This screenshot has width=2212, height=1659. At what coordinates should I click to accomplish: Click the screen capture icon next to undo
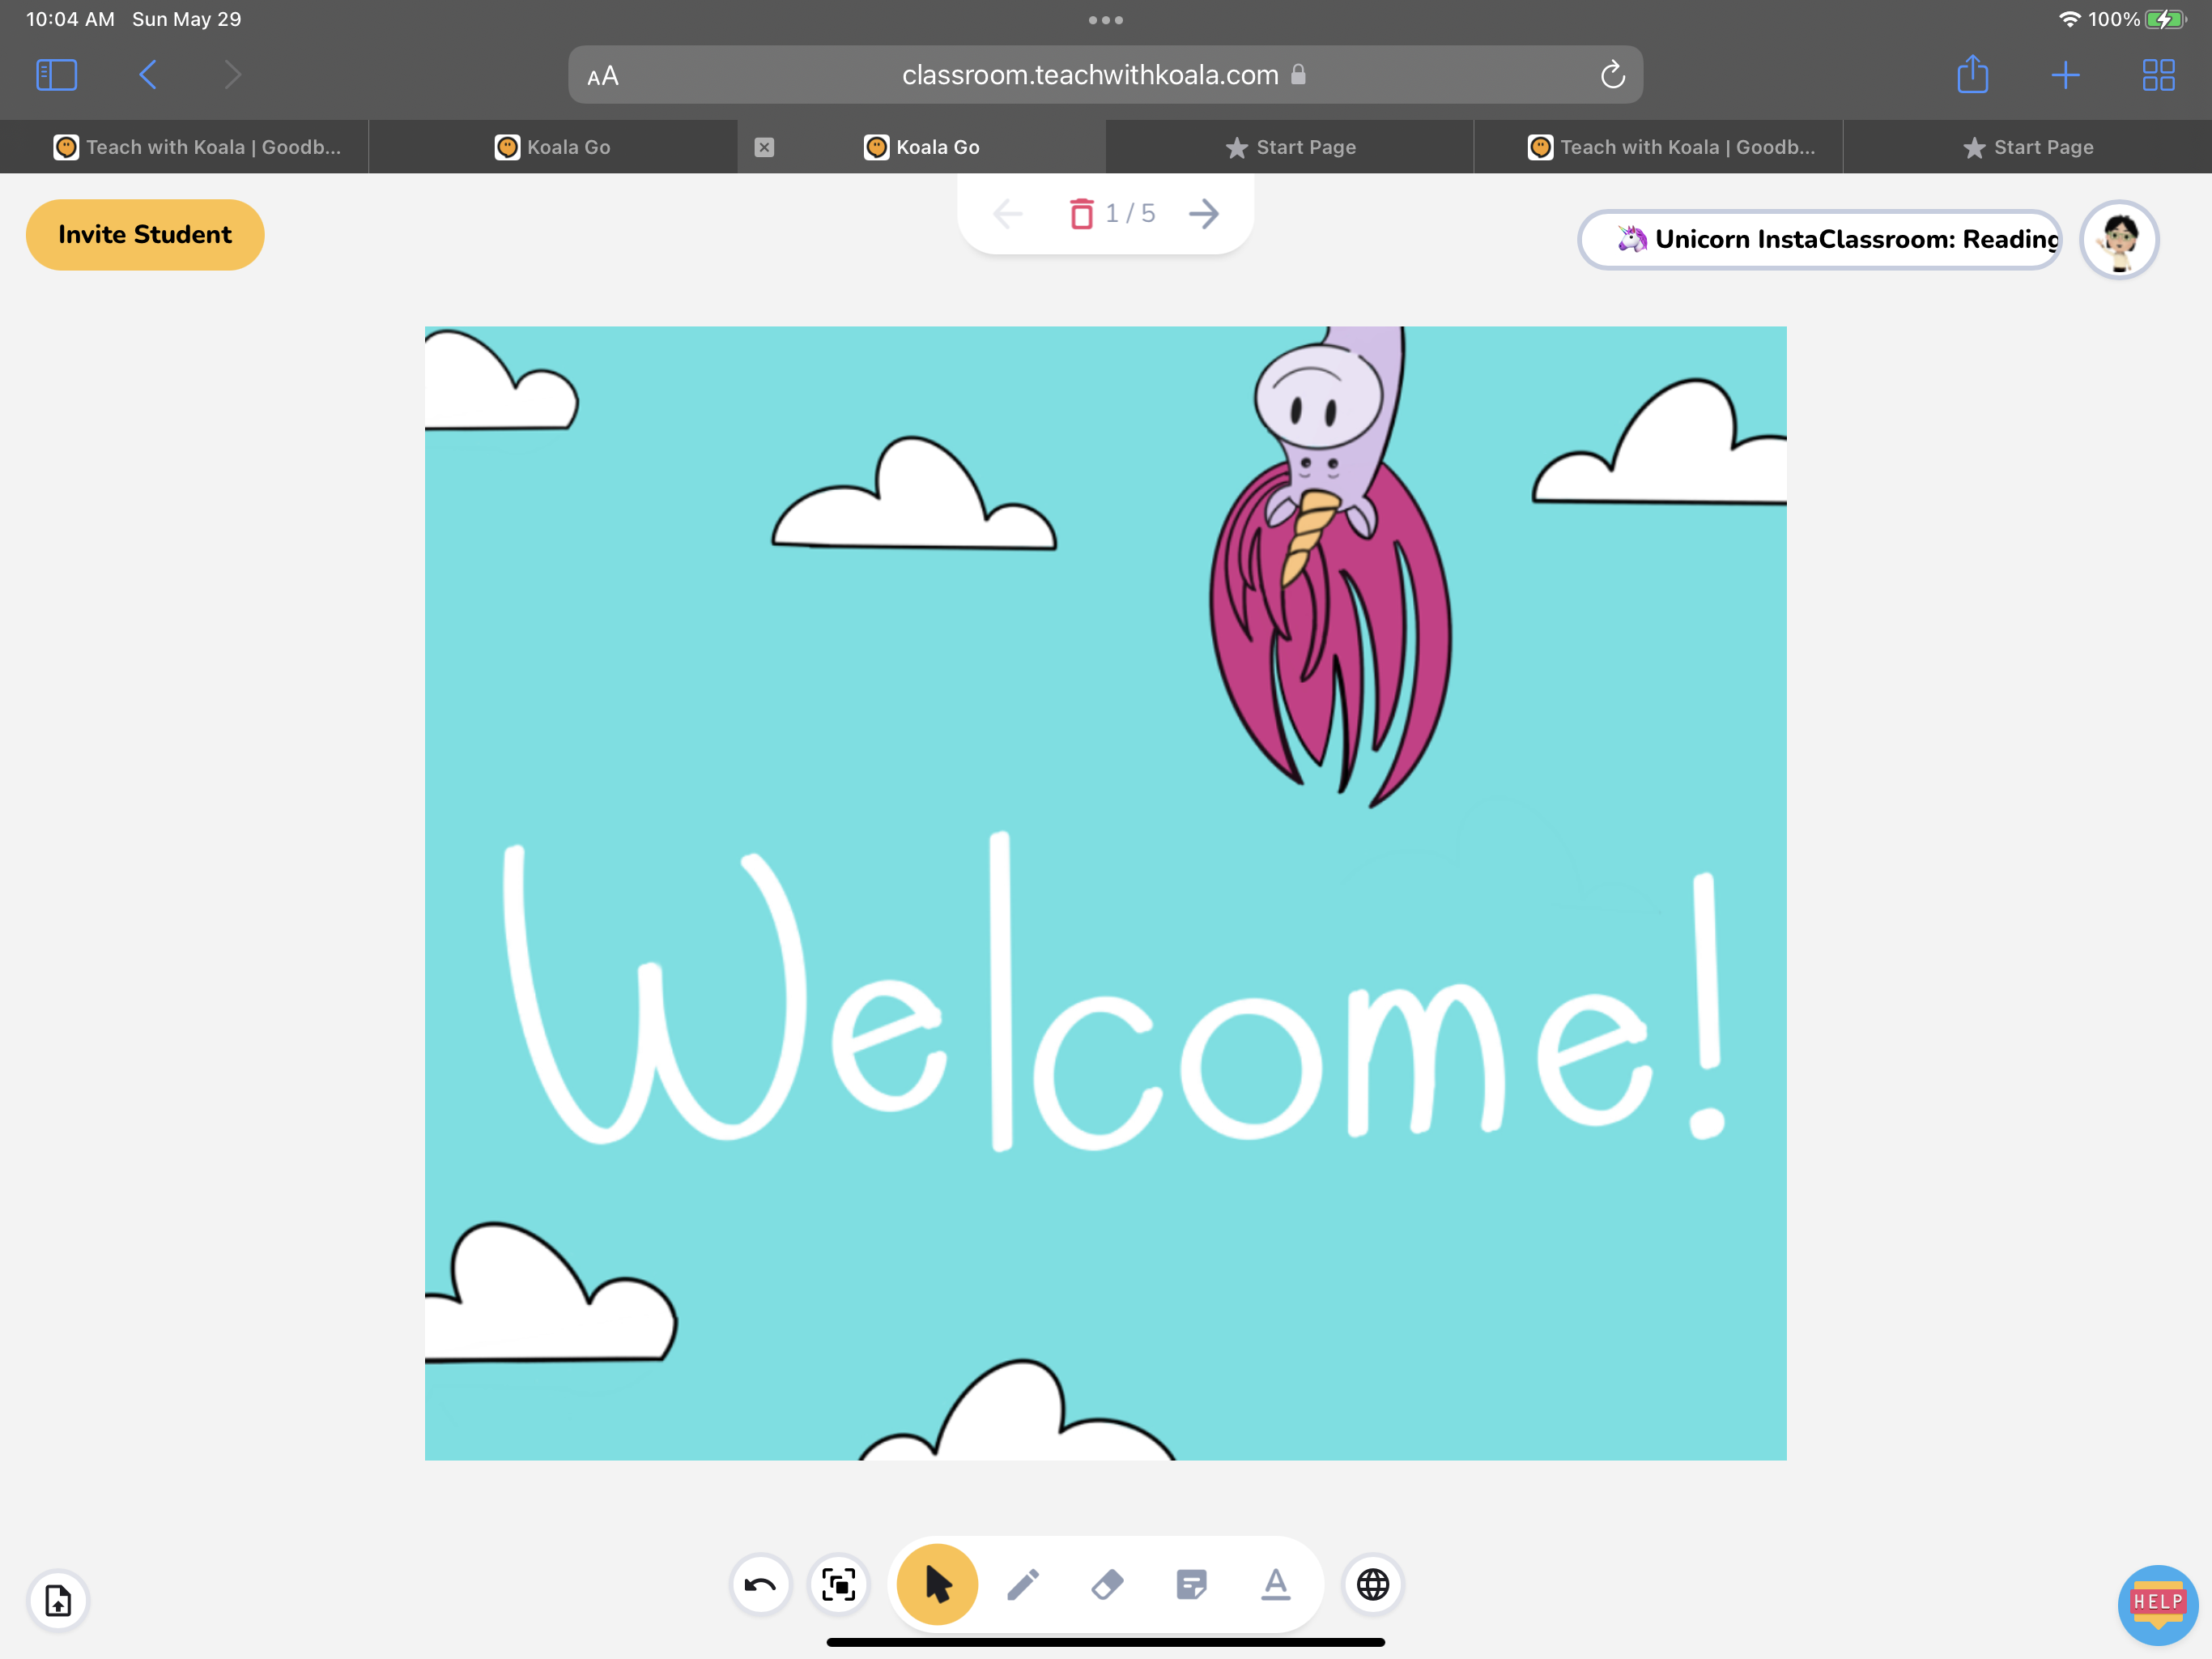click(x=839, y=1584)
